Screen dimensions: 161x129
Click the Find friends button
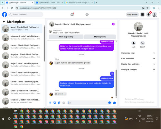point(132,15)
